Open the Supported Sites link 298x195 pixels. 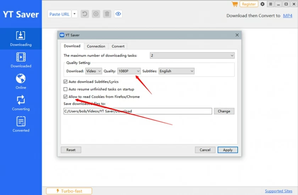click(x=278, y=191)
